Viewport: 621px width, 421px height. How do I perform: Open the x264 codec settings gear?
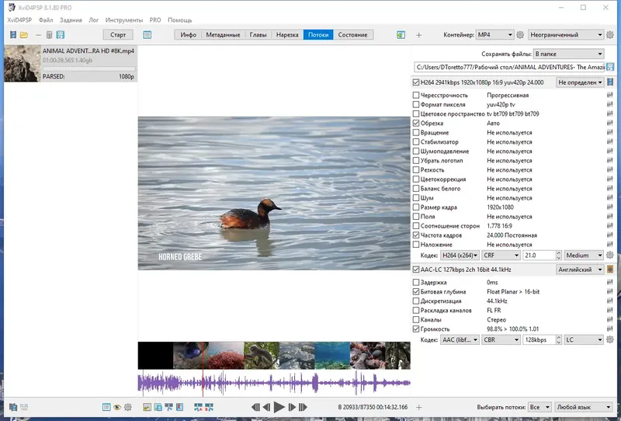tap(609, 255)
